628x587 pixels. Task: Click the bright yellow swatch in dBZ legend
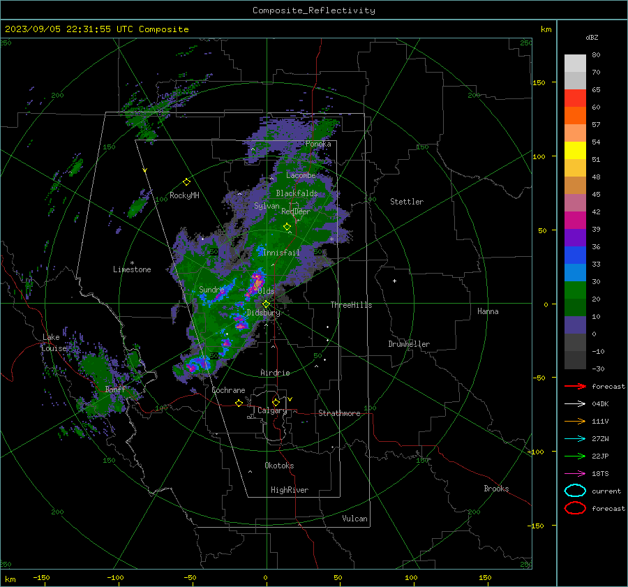click(x=575, y=151)
